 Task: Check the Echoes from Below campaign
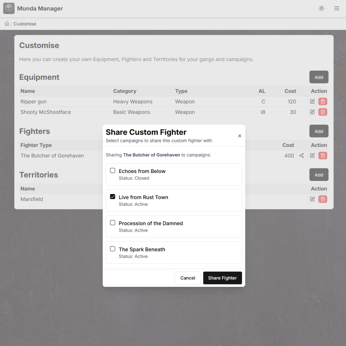click(113, 171)
